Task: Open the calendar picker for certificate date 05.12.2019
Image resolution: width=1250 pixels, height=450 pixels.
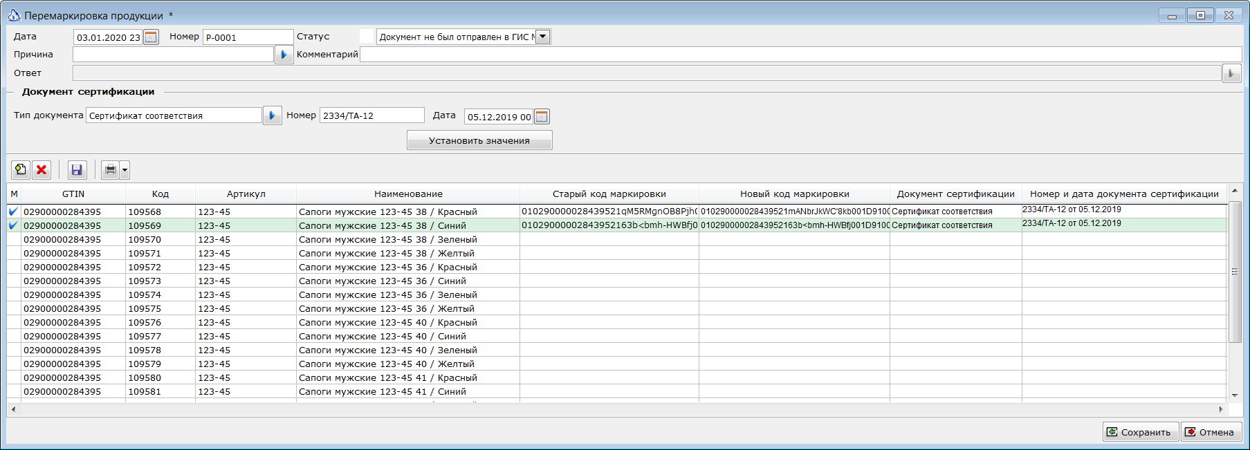Action: click(542, 117)
